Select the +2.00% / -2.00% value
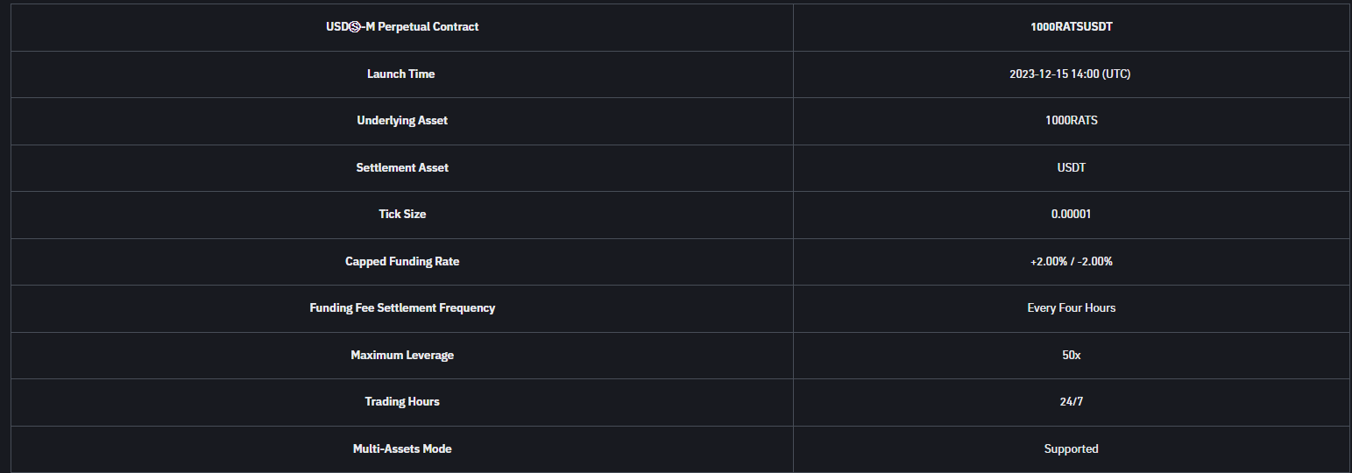The width and height of the screenshot is (1352, 473). [1071, 261]
